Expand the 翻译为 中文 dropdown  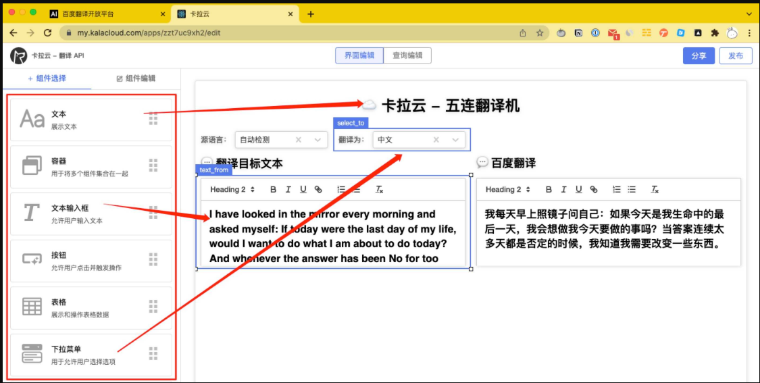[x=455, y=140]
